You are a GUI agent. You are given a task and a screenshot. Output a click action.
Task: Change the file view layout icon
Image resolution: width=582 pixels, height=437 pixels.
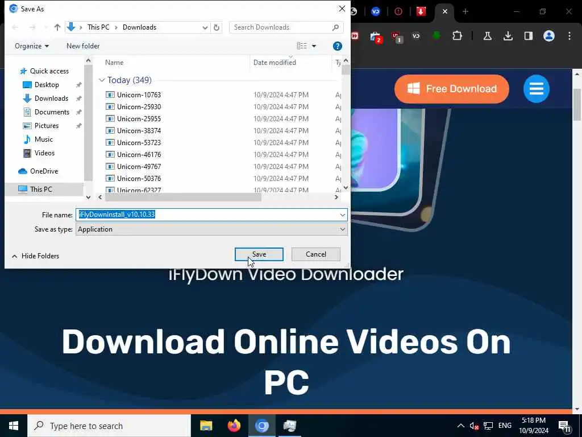(302, 46)
